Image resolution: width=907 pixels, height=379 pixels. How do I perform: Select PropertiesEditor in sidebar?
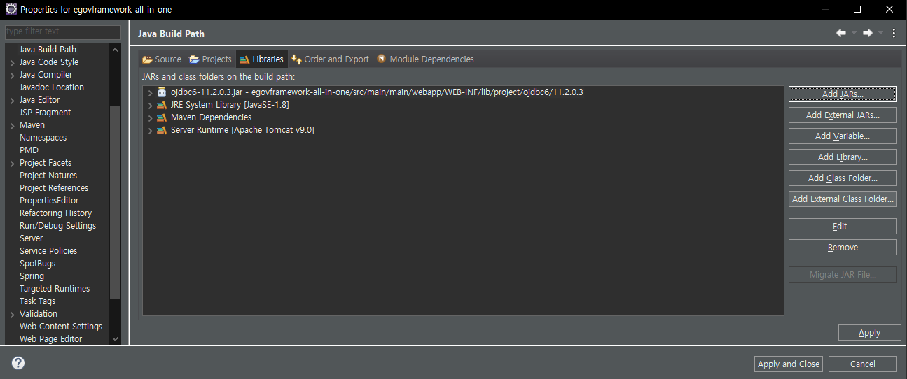tap(49, 201)
